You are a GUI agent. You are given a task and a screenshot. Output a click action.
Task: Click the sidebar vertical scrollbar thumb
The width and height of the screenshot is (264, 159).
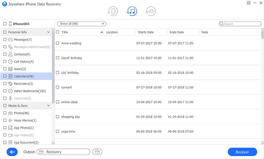pos(53,68)
